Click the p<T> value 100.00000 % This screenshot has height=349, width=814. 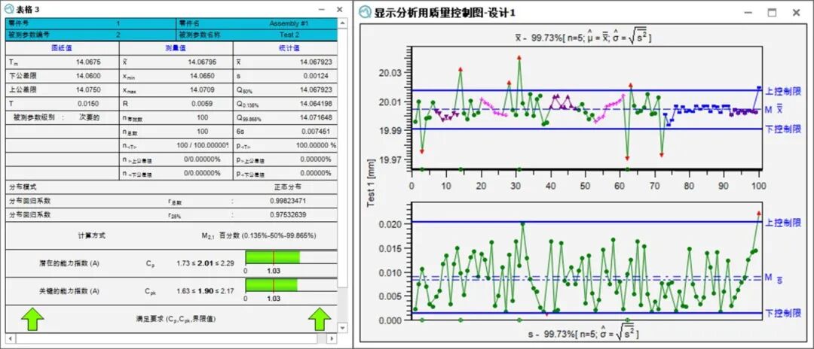click(316, 145)
